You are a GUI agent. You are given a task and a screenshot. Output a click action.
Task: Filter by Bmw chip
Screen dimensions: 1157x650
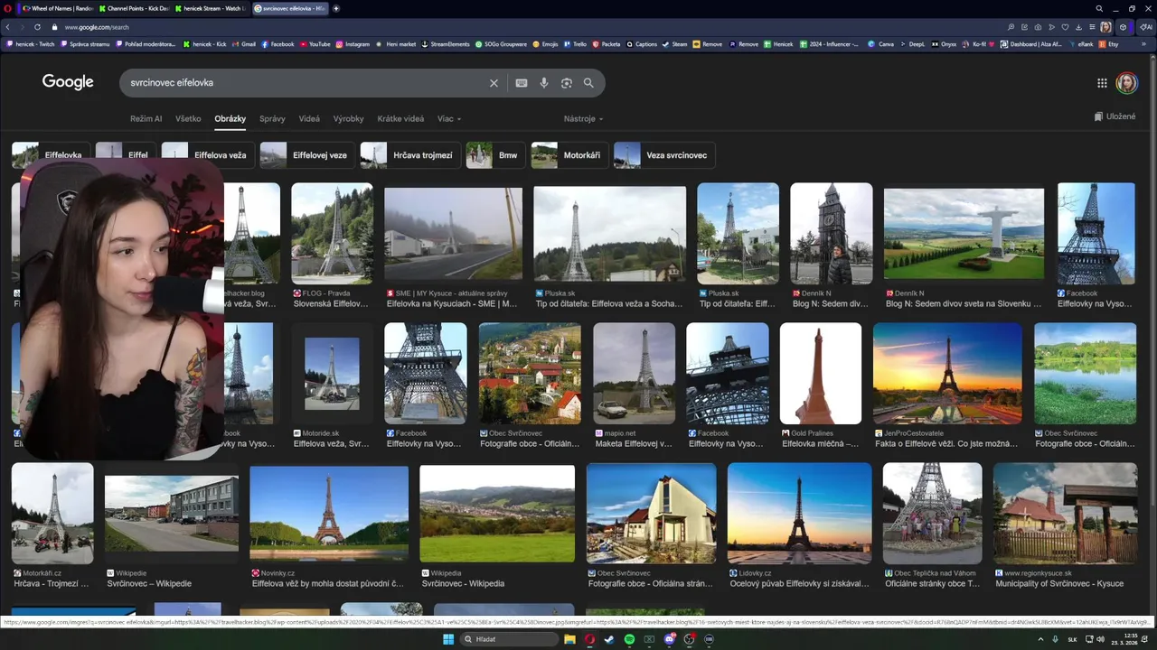tap(496, 155)
